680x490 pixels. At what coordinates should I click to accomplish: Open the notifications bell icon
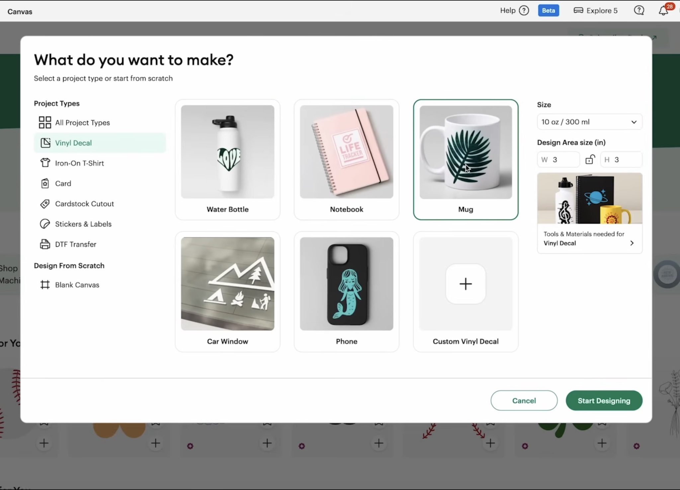[x=663, y=11]
